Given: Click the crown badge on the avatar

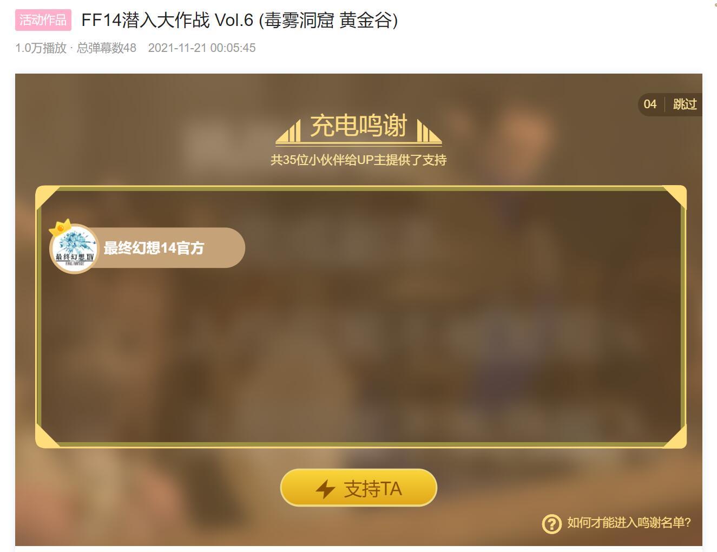Looking at the screenshot, I should pos(60,227).
